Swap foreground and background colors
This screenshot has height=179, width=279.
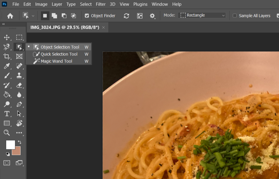pos(20,142)
